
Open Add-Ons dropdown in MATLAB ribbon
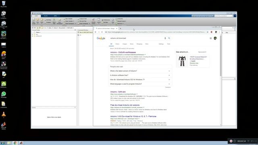coord(120,23)
